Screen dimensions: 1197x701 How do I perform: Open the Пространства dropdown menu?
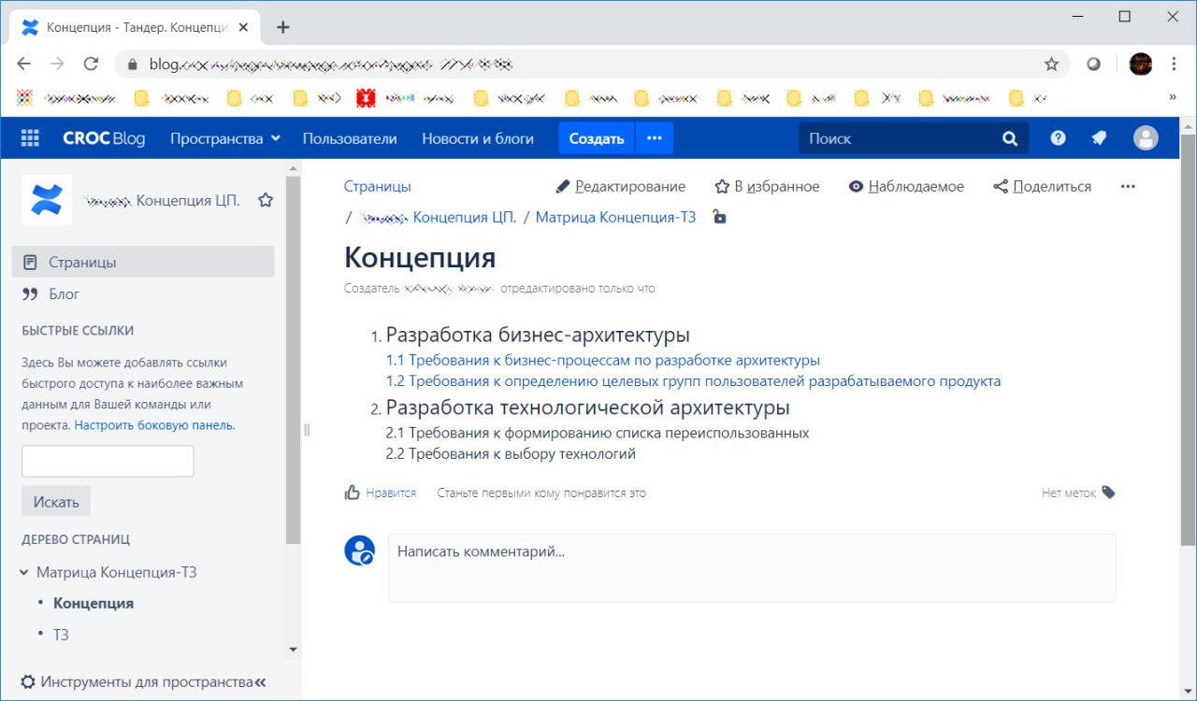point(224,137)
